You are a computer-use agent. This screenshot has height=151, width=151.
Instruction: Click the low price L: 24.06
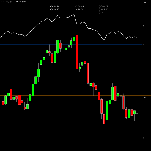click(x=79, y=10)
